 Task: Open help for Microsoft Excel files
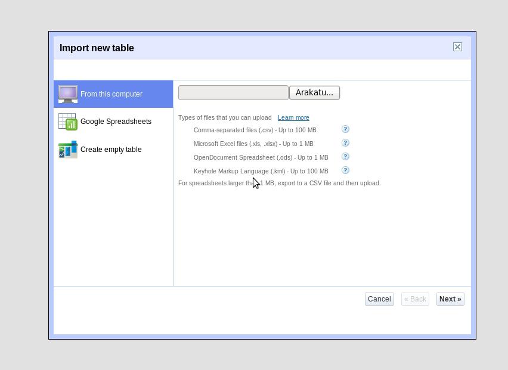click(345, 143)
